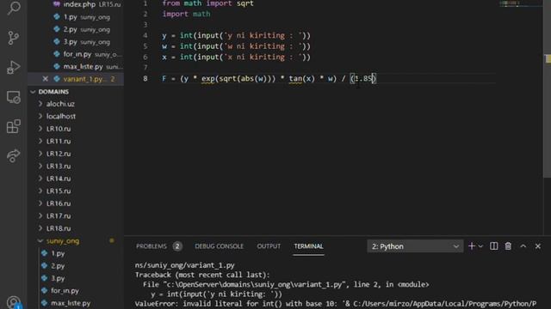Open the new terminal launch profile arrow

point(480,246)
